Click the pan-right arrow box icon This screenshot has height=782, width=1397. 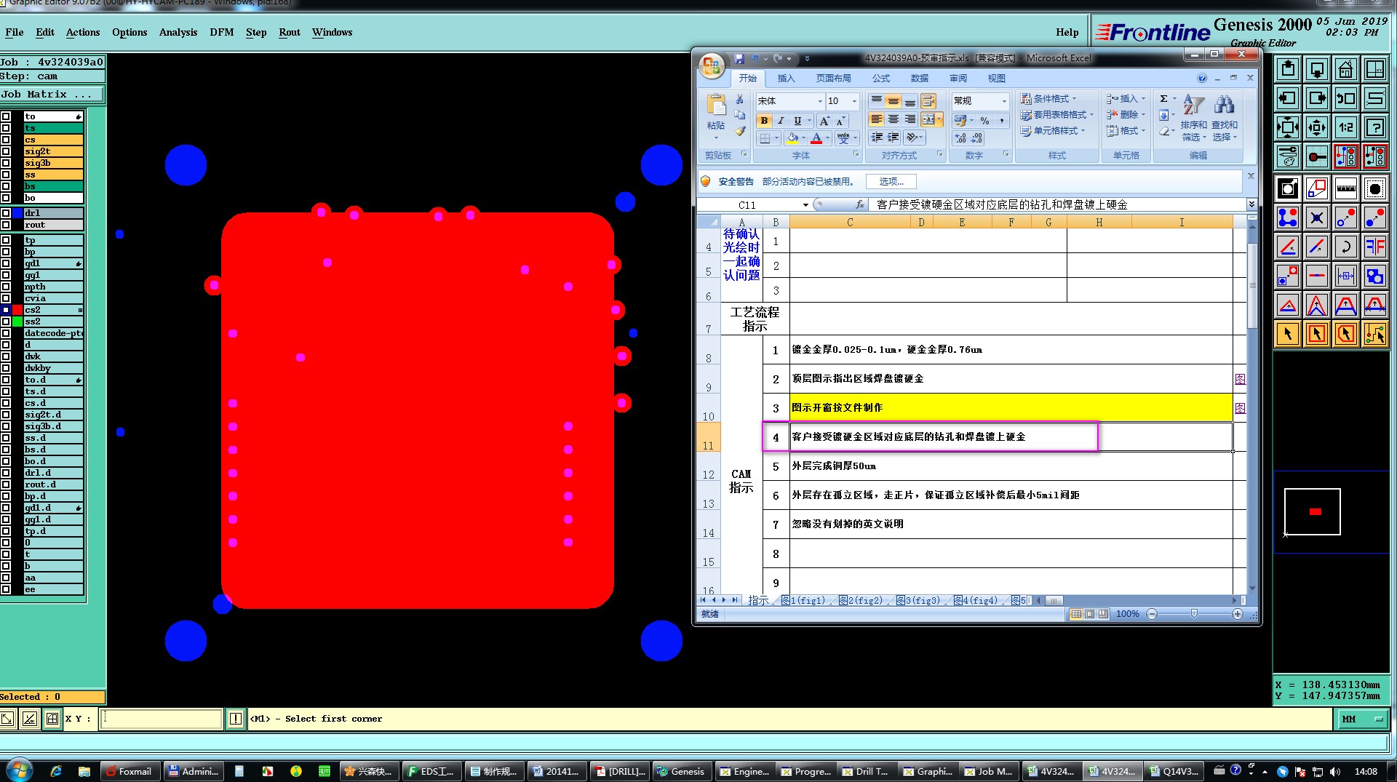click(1316, 98)
